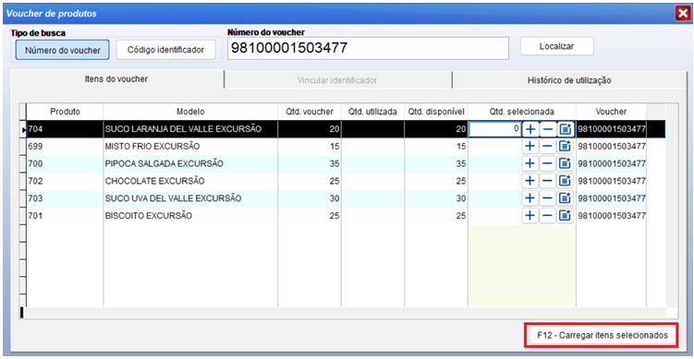Add one BISCOITO EXCURSÃO with plus
Image resolution: width=694 pixels, height=359 pixels.
point(530,216)
